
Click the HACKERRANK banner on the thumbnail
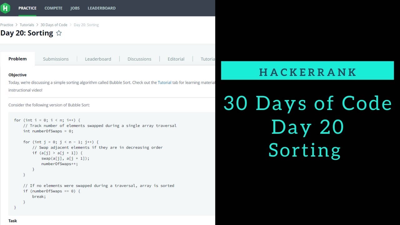pyautogui.click(x=307, y=71)
